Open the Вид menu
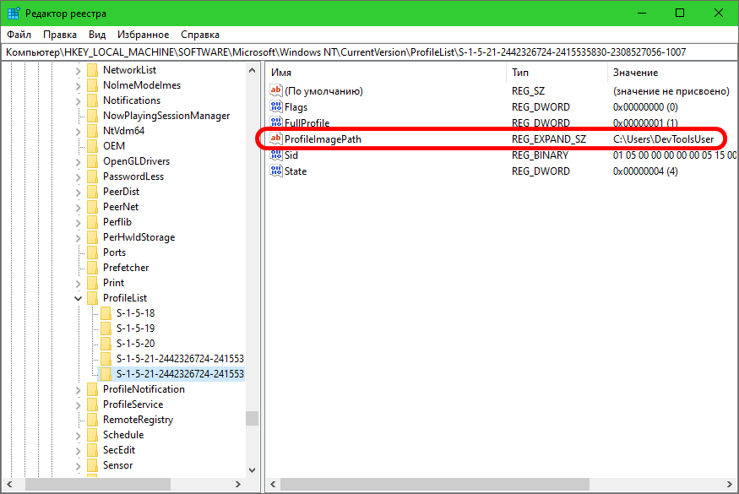 tap(97, 35)
